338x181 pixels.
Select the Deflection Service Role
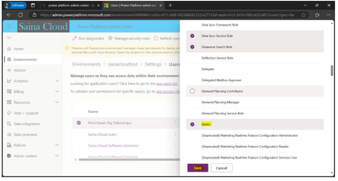pyautogui.click(x=255, y=58)
